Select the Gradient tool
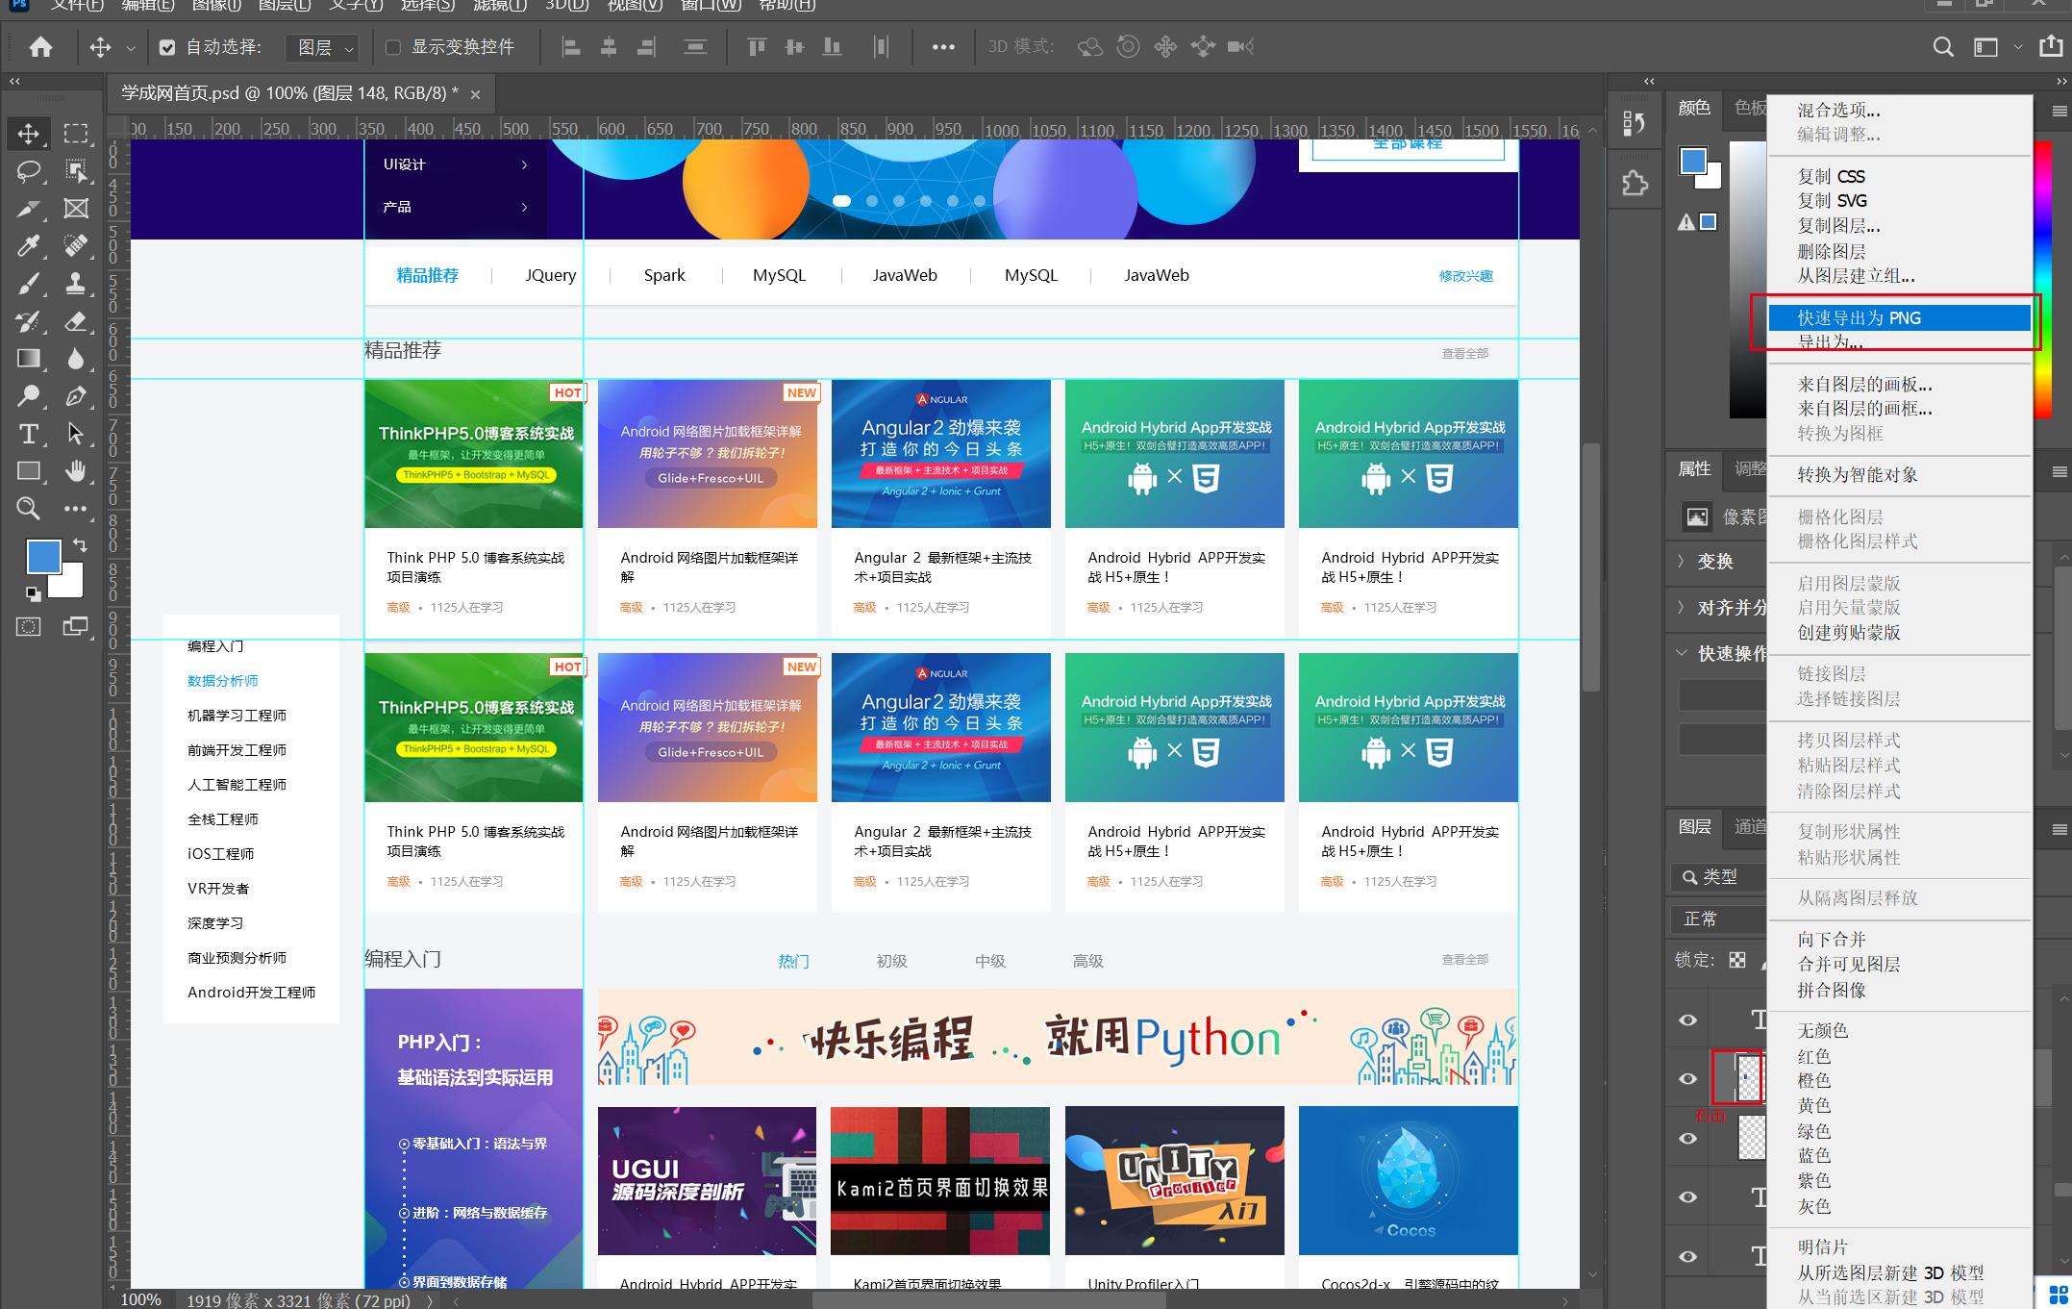2072x1309 pixels. (x=29, y=358)
